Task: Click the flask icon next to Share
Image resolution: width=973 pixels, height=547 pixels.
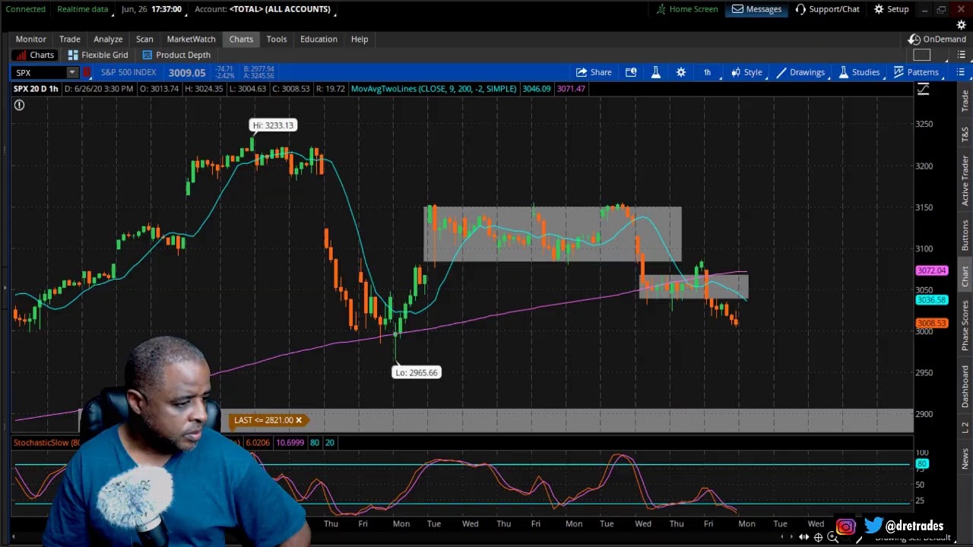Action: coord(655,72)
